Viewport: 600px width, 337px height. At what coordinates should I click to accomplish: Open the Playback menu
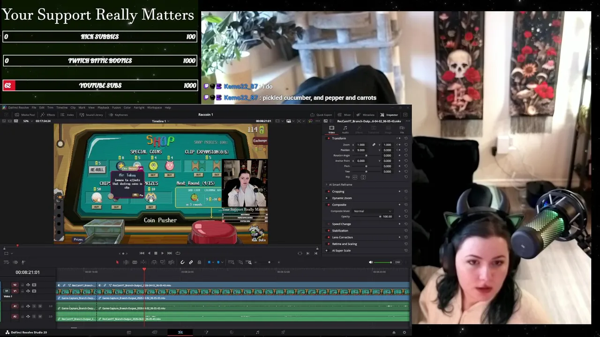pyautogui.click(x=103, y=108)
